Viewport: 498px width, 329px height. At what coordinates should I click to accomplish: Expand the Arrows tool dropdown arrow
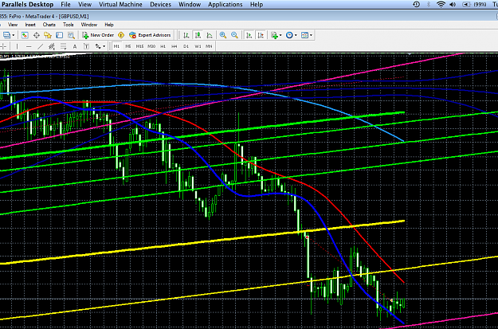(104, 46)
